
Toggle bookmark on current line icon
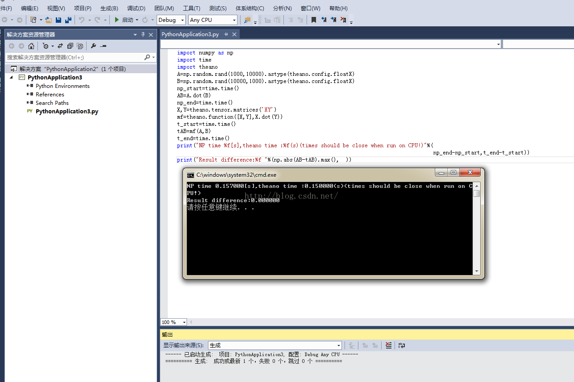point(314,20)
